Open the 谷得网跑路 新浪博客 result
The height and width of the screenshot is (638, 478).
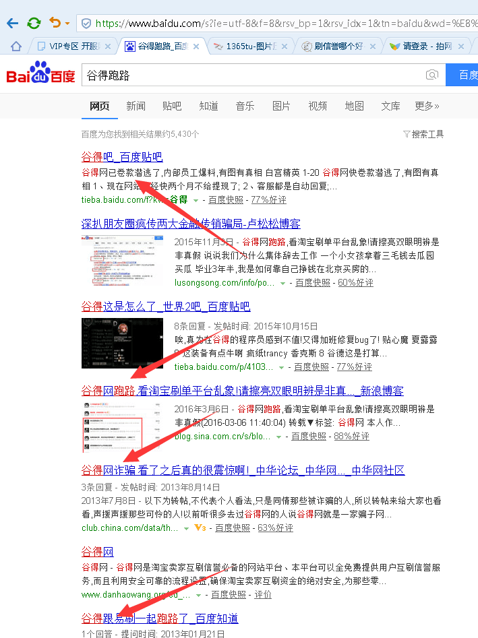pos(242,391)
